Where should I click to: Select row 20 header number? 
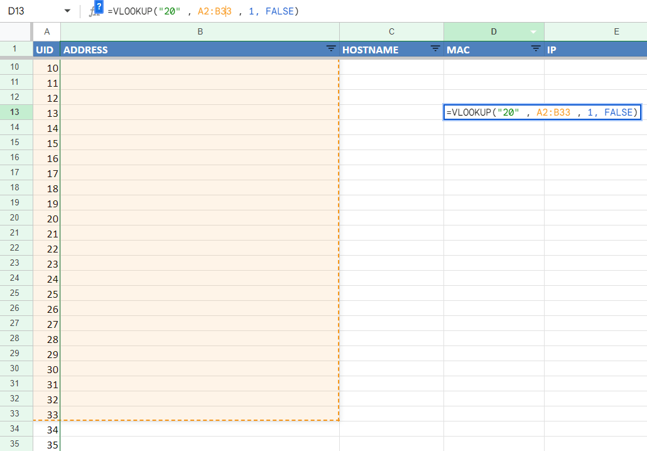click(15, 217)
